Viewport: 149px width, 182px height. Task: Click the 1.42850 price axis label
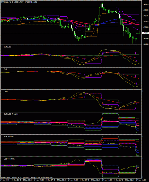coord(146,10)
